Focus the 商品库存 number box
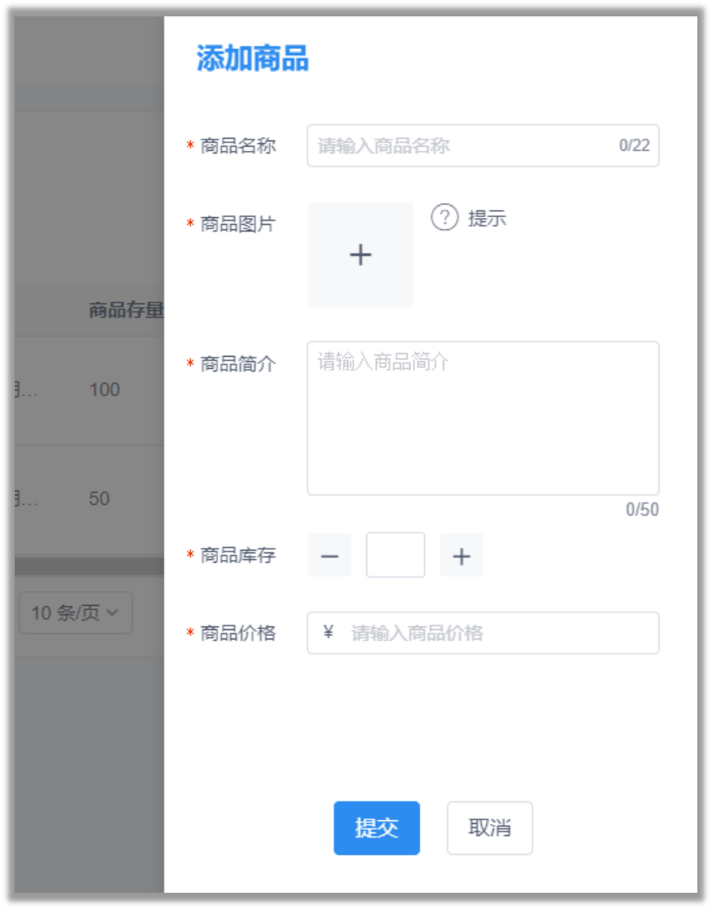Image resolution: width=712 pixels, height=910 pixels. tap(396, 555)
